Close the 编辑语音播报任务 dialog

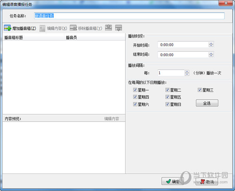click(x=226, y=3)
